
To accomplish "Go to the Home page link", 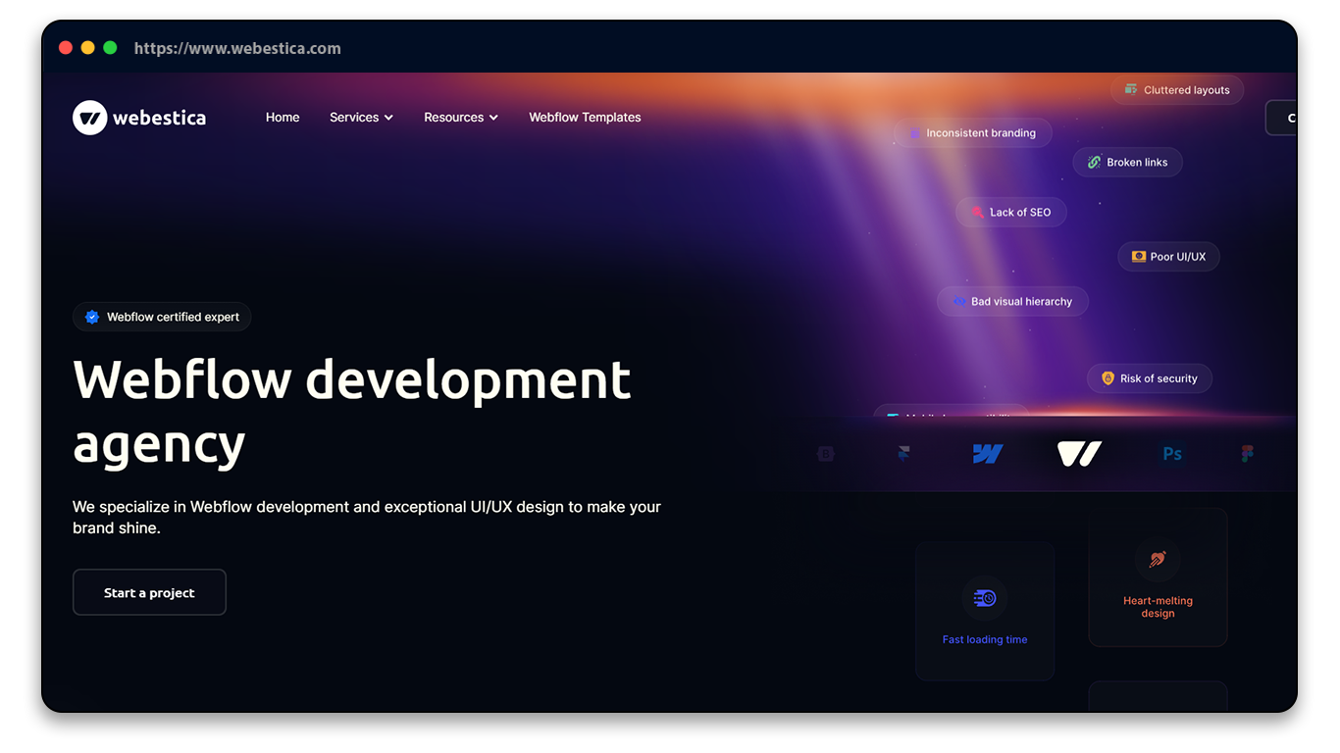I will 283,118.
